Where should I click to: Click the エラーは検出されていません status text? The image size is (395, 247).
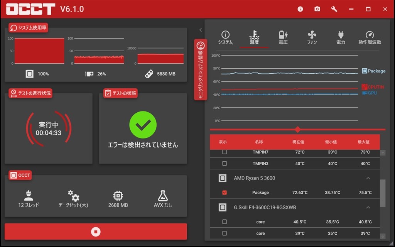143,145
